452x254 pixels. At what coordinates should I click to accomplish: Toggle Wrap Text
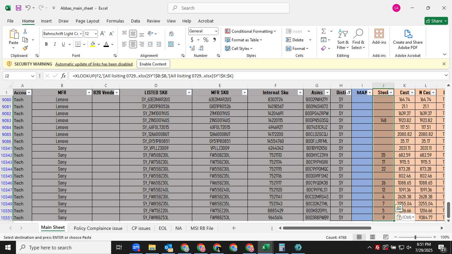click(x=171, y=34)
